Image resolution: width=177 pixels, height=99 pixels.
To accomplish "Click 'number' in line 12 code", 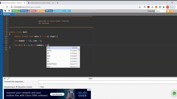I will tap(22, 41).
